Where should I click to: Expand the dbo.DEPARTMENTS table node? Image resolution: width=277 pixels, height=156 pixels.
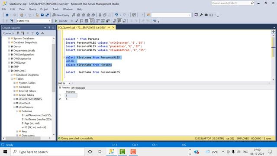(x=14, y=99)
